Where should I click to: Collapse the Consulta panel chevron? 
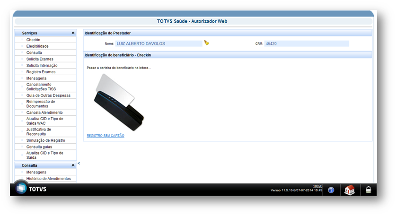pos(73,165)
